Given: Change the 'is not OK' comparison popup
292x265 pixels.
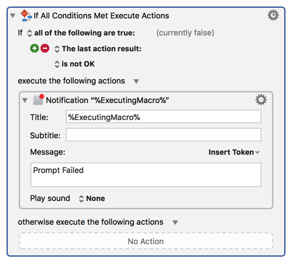Looking at the screenshot, I should point(74,64).
